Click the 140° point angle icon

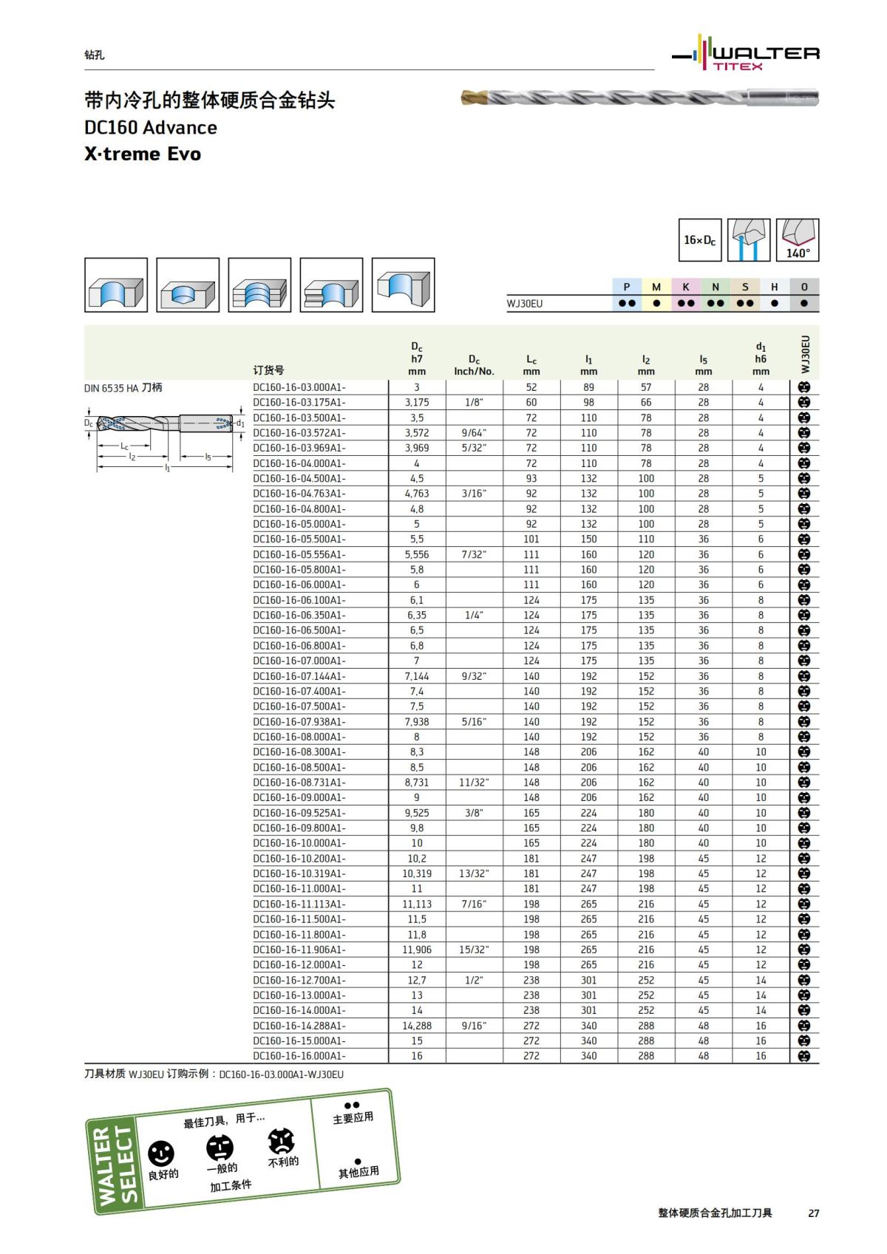pos(798,240)
